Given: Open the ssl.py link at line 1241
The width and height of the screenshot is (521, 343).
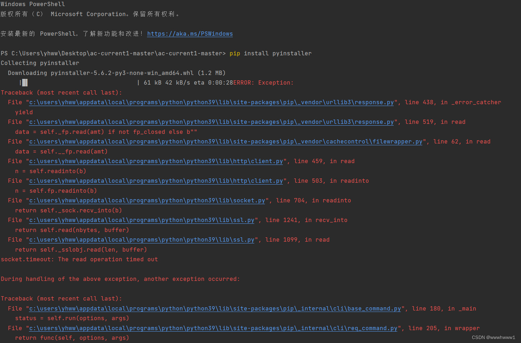Looking at the screenshot, I should tap(141, 220).
